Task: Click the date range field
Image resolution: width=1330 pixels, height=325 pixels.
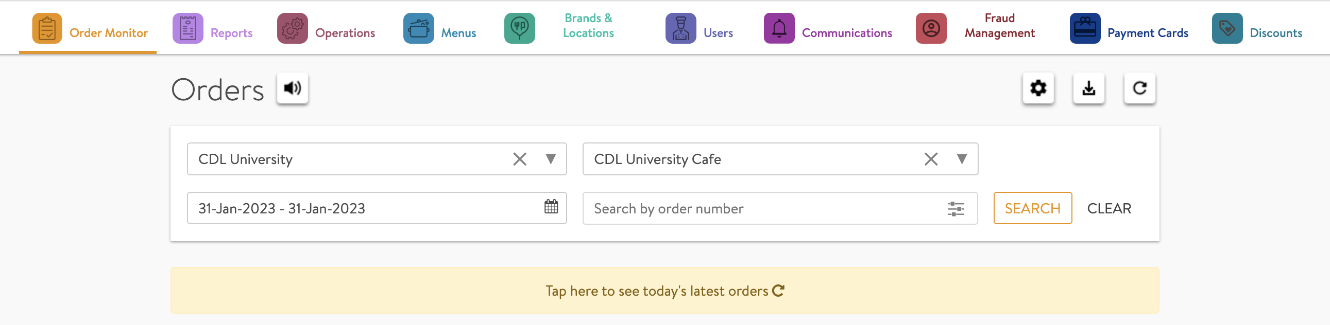Action: [362, 209]
